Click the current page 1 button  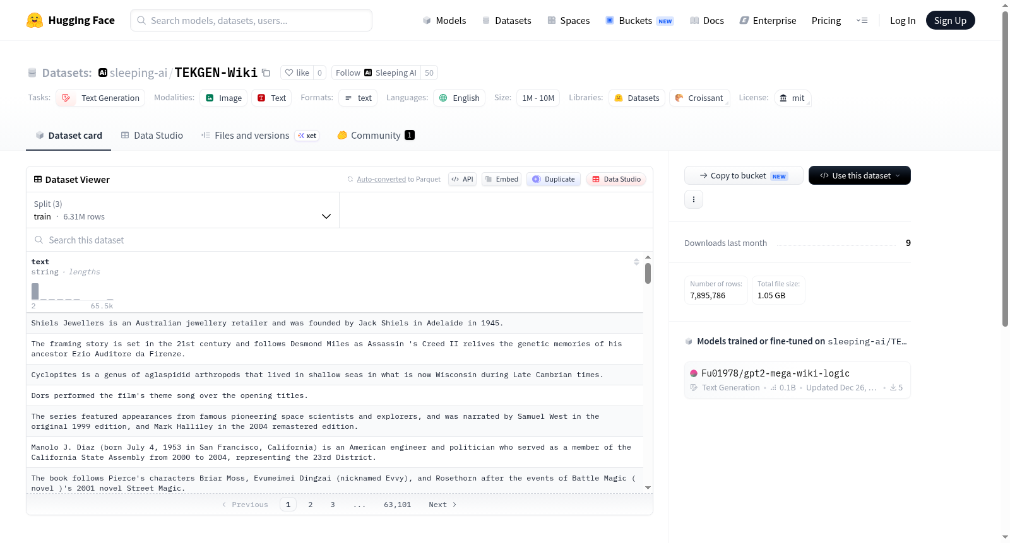coord(288,505)
